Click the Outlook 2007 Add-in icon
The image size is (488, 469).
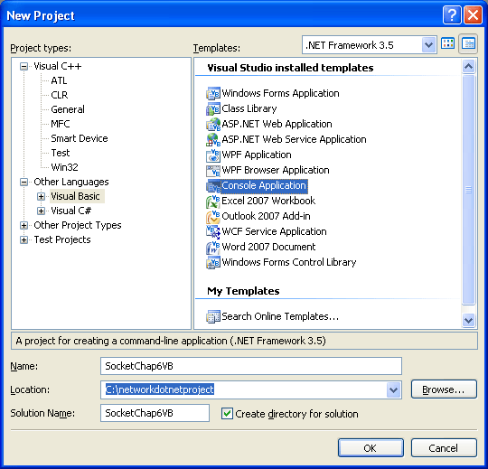click(213, 216)
